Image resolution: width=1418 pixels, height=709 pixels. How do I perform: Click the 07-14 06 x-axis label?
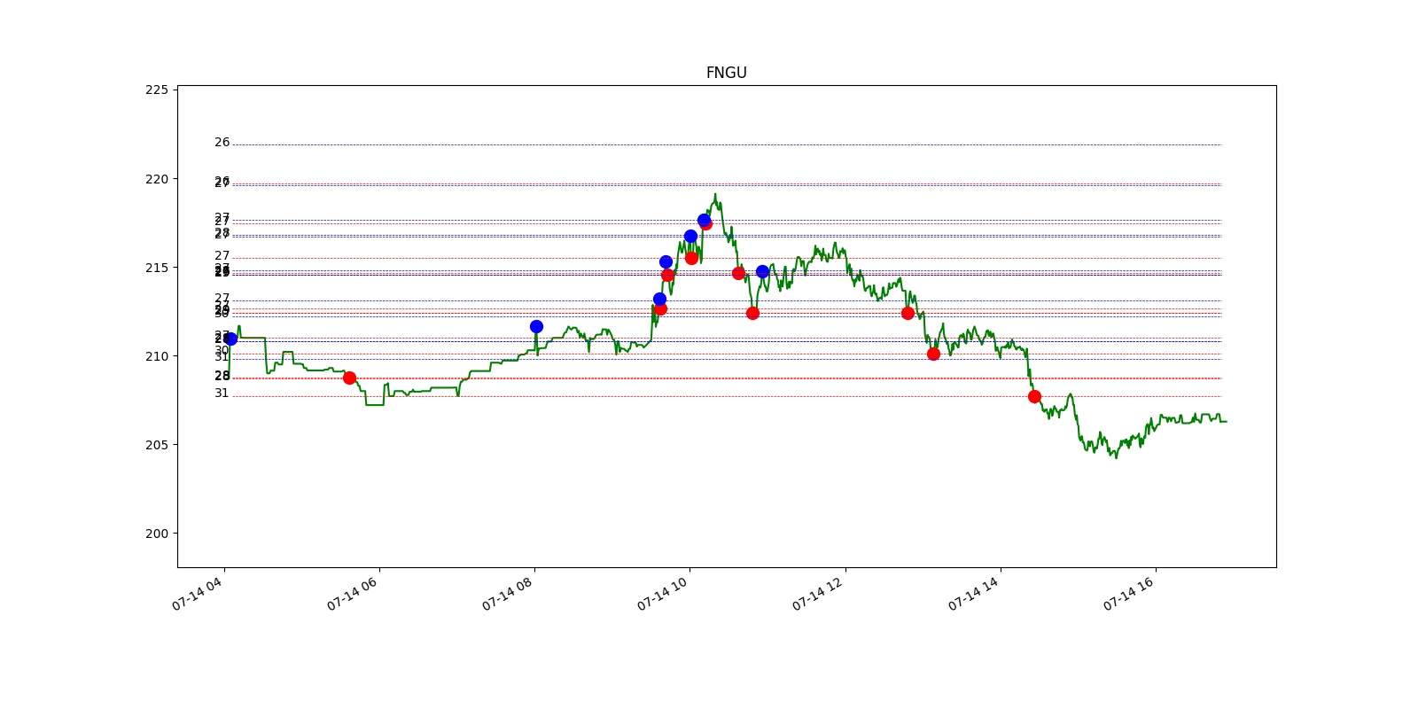(x=354, y=594)
